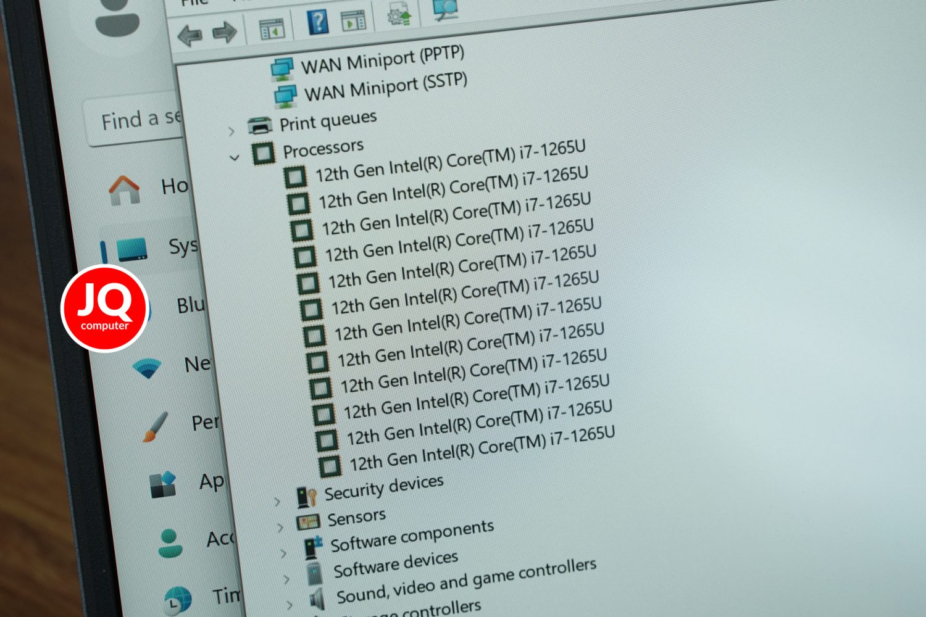Click the chip icon beside Processors category
This screenshot has width=926, height=617.
point(264,152)
